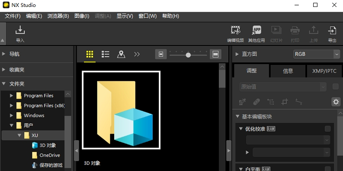Expand Picture Control advanced settings triangle
Screen dimensions: 343x171
pos(247,152)
